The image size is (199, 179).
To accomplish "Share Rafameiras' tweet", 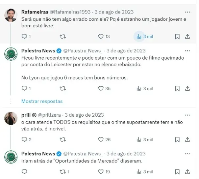I will click(187, 37).
